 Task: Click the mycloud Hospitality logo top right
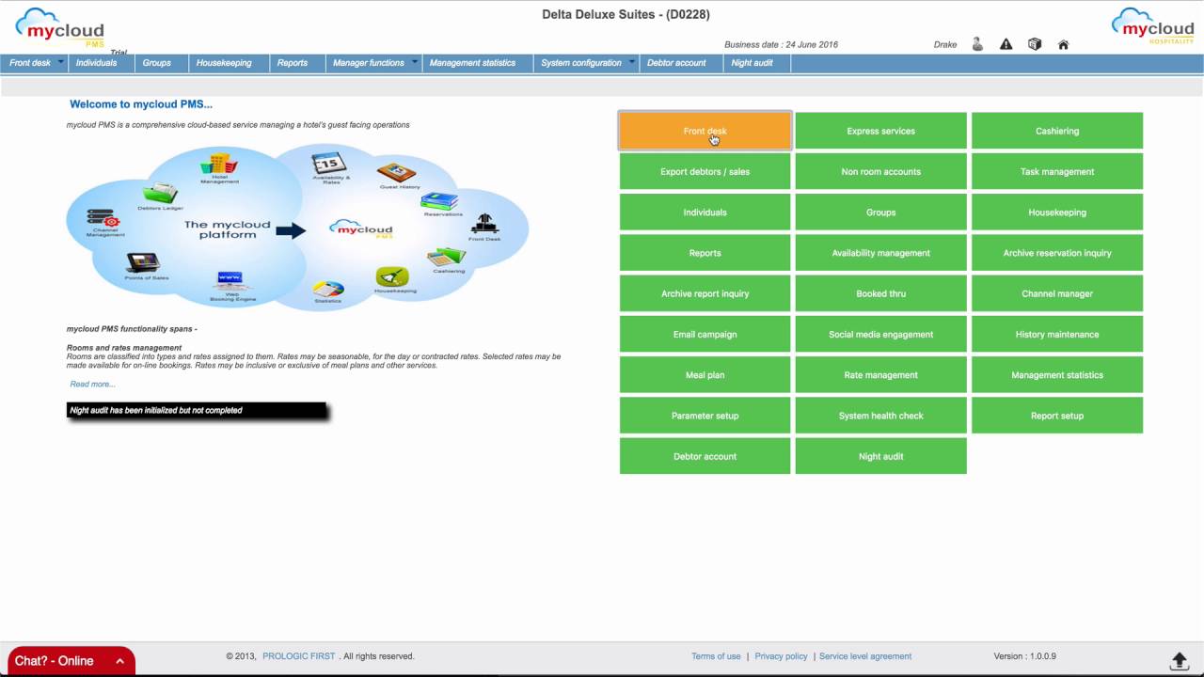pyautogui.click(x=1152, y=26)
